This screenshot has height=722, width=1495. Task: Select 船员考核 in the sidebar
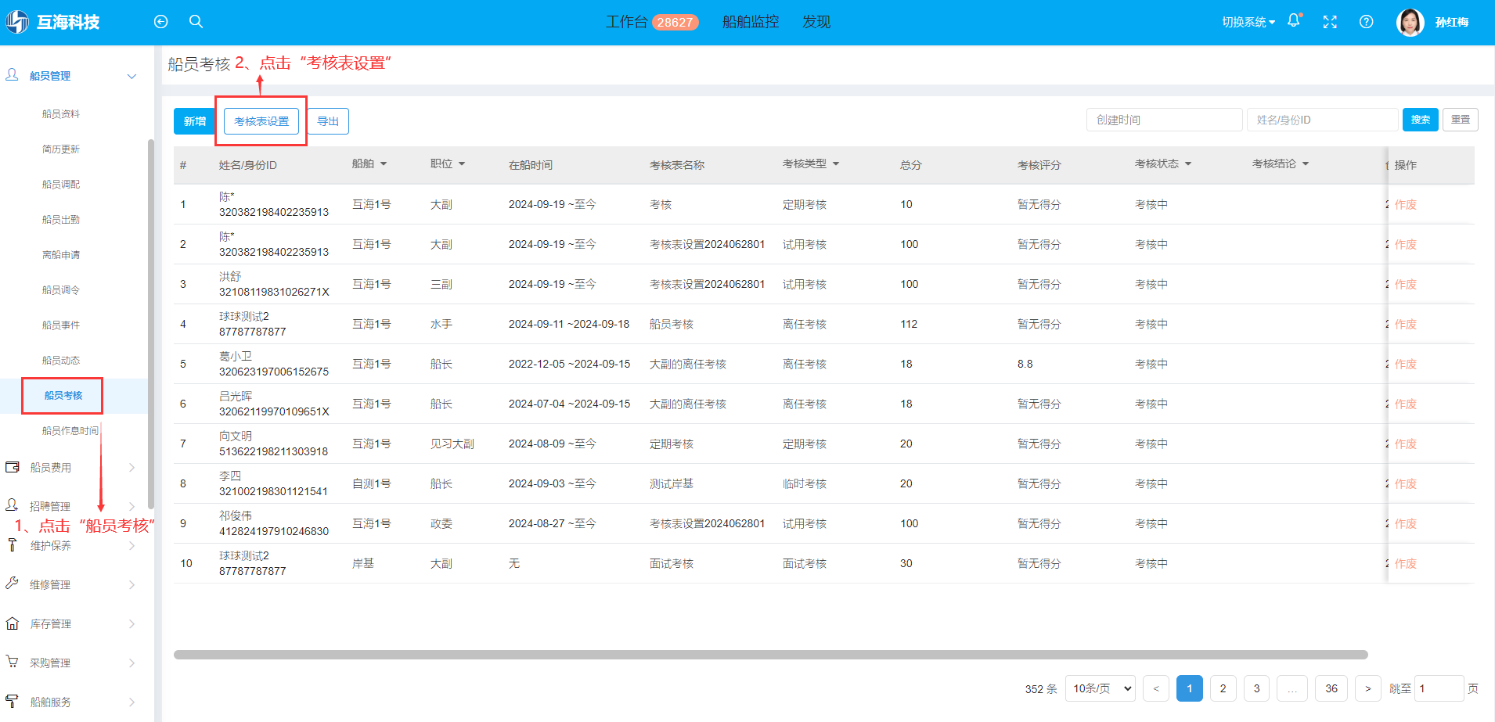point(63,396)
